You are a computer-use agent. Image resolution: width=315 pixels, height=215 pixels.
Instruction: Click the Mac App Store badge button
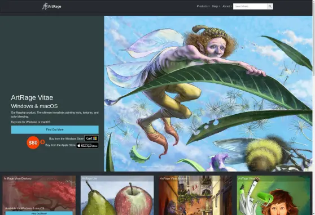tap(88, 145)
